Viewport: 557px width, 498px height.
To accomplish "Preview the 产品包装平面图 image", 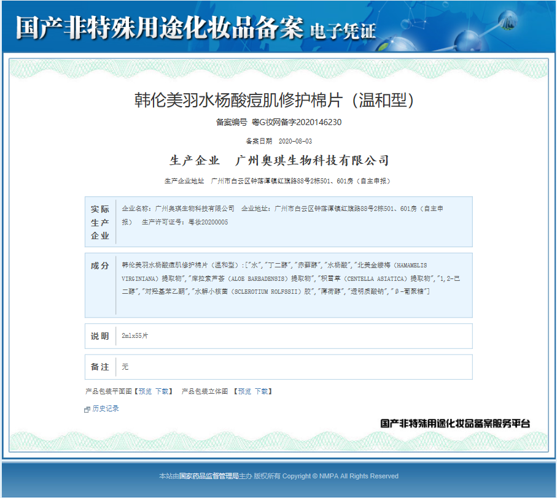I will [145, 391].
